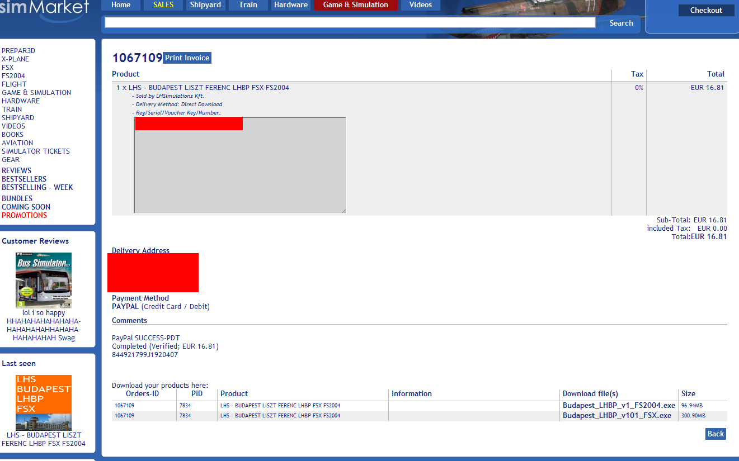Image resolution: width=739 pixels, height=461 pixels.
Task: Open REVIEWS sidebar link
Action: (x=17, y=170)
